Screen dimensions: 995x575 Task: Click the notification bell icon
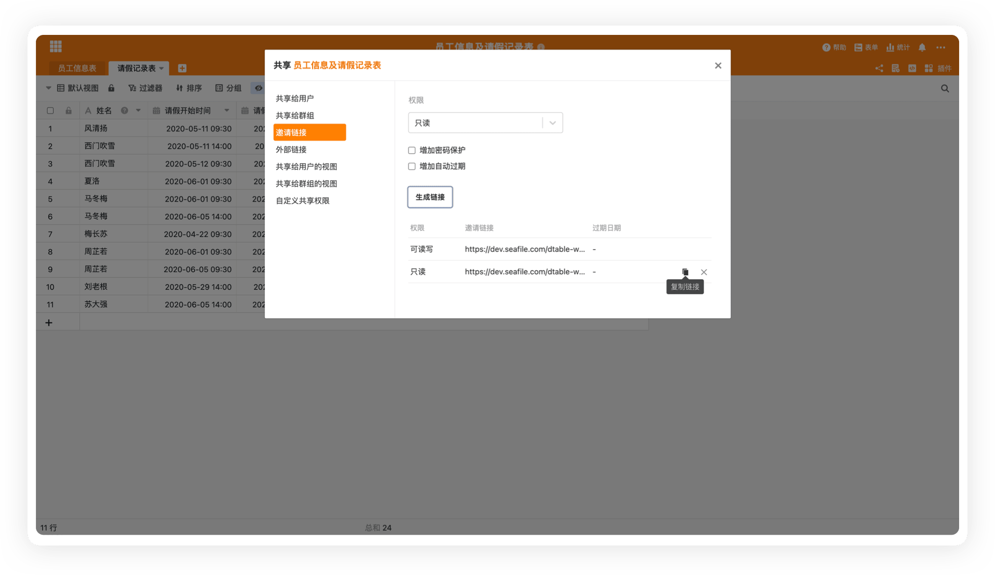[922, 48]
